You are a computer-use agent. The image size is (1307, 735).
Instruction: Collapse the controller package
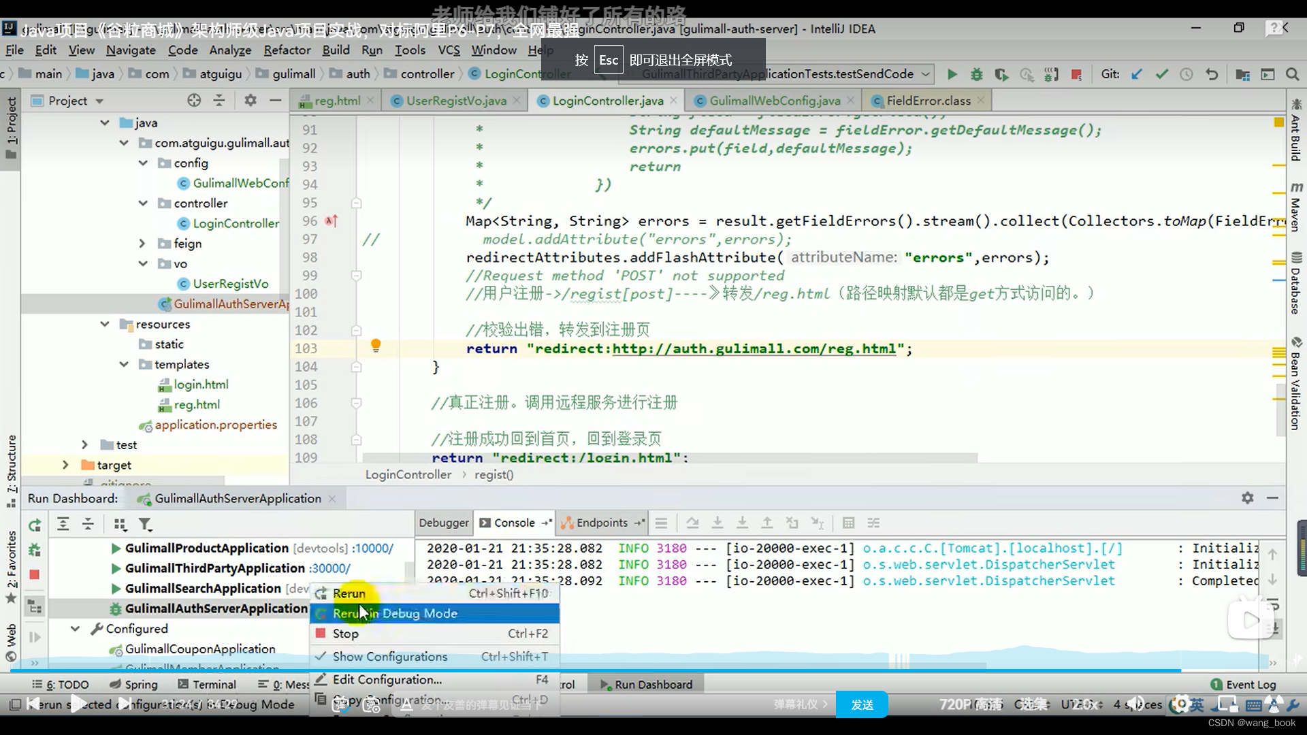(x=143, y=203)
